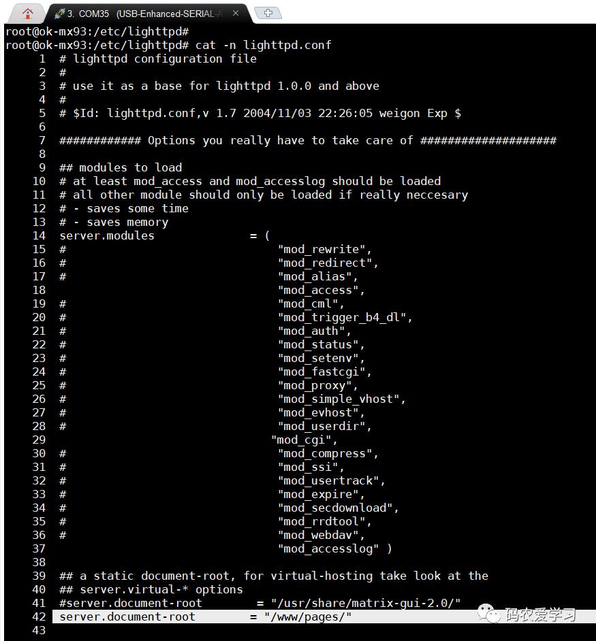Click the "/usr/share/matrix-gui-2.0/" path on line 41

click(366, 603)
